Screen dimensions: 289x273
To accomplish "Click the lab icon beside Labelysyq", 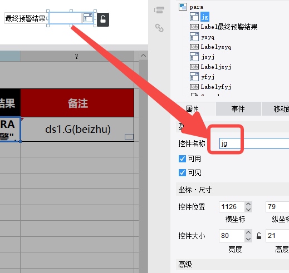I will 194,47.
